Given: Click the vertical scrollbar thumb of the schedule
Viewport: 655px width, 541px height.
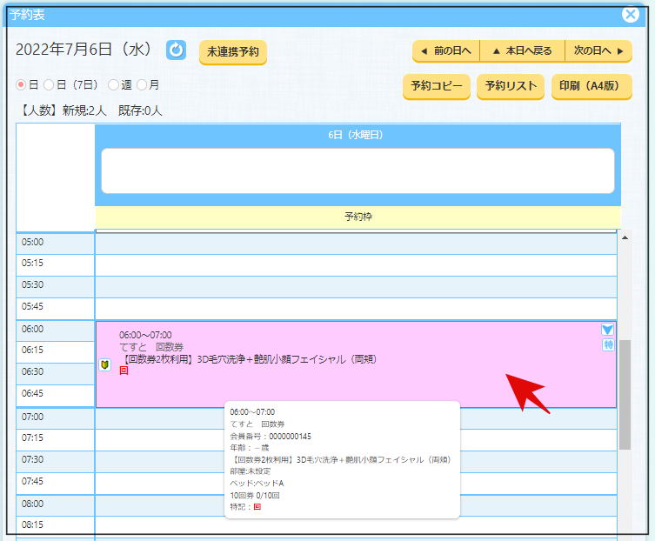Looking at the screenshot, I should [x=625, y=391].
